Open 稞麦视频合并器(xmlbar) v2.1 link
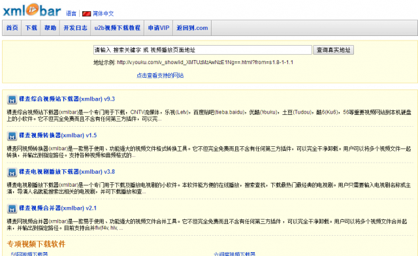Viewport: 418px width, 256px height. tap(57, 208)
